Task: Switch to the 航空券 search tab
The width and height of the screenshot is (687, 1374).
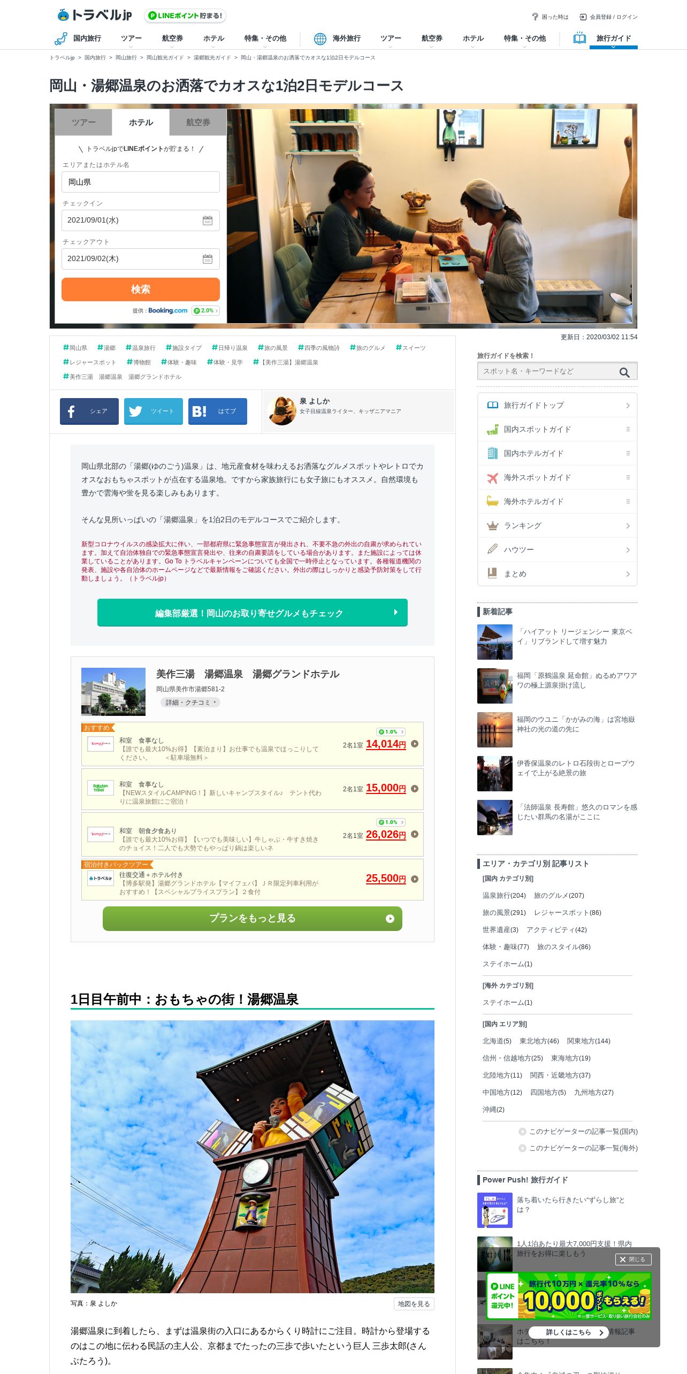Action: (x=198, y=123)
